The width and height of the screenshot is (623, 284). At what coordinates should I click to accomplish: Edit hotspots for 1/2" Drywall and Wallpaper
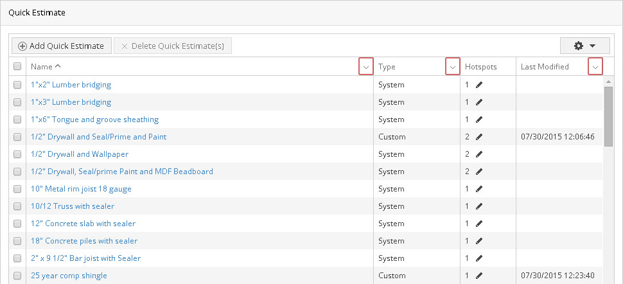click(x=479, y=154)
